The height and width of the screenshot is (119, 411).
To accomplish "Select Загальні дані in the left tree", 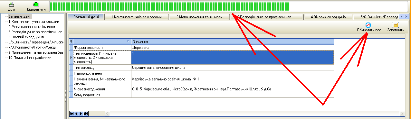I will pos(20,16).
